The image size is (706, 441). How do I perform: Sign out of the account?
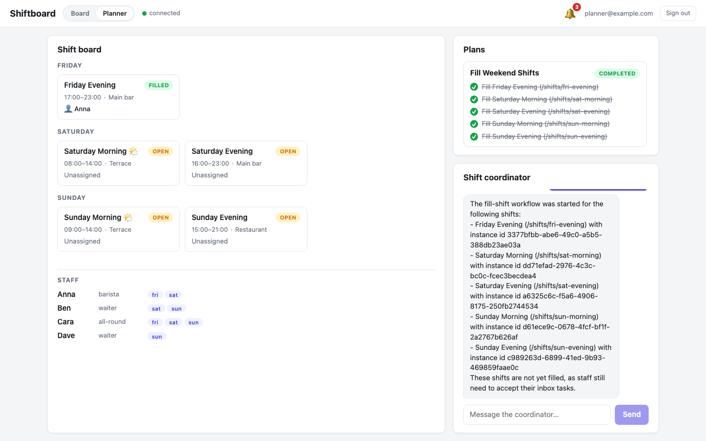tap(678, 13)
